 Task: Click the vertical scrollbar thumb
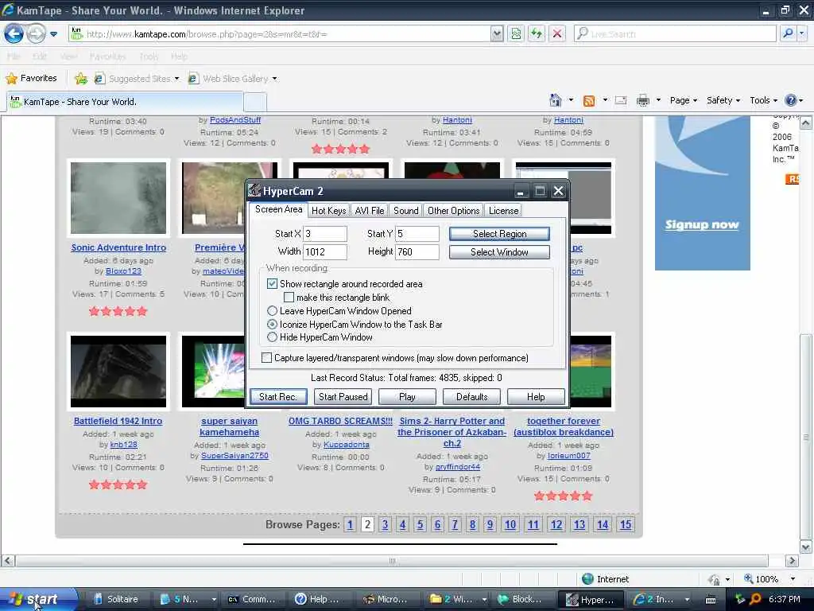[x=806, y=437]
